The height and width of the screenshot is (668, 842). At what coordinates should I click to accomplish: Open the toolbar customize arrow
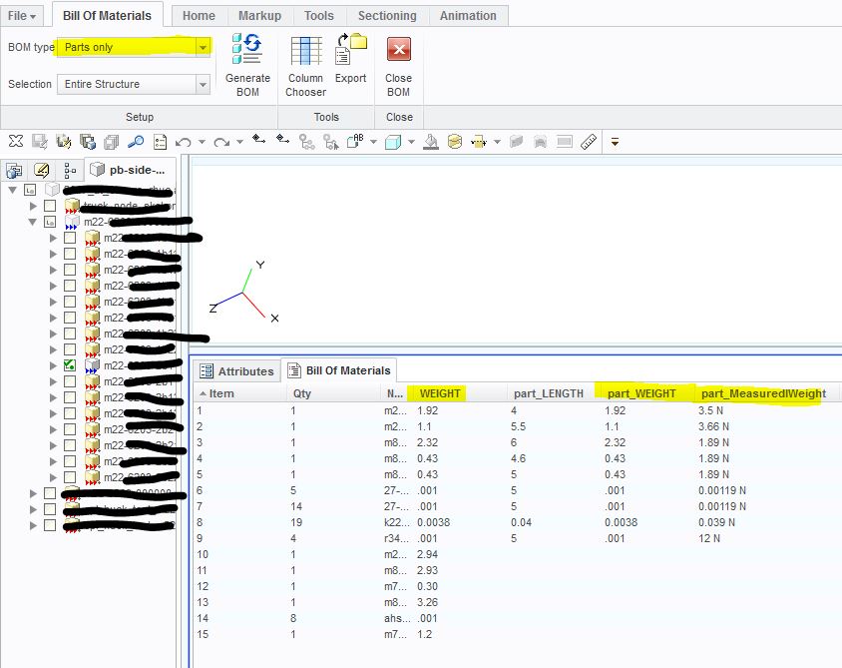point(615,143)
